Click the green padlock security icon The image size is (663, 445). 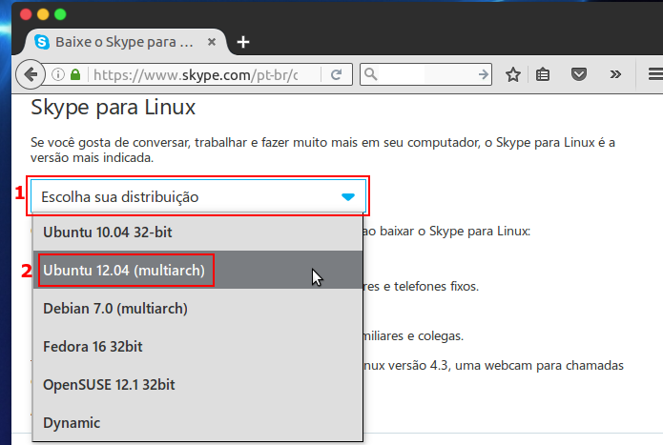[75, 74]
